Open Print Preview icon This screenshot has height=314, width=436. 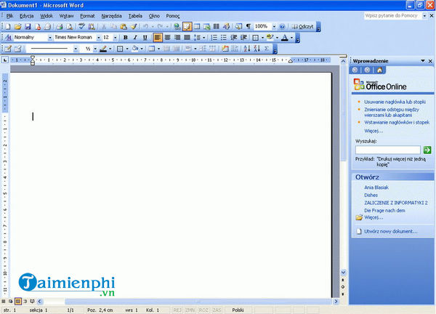coord(70,26)
